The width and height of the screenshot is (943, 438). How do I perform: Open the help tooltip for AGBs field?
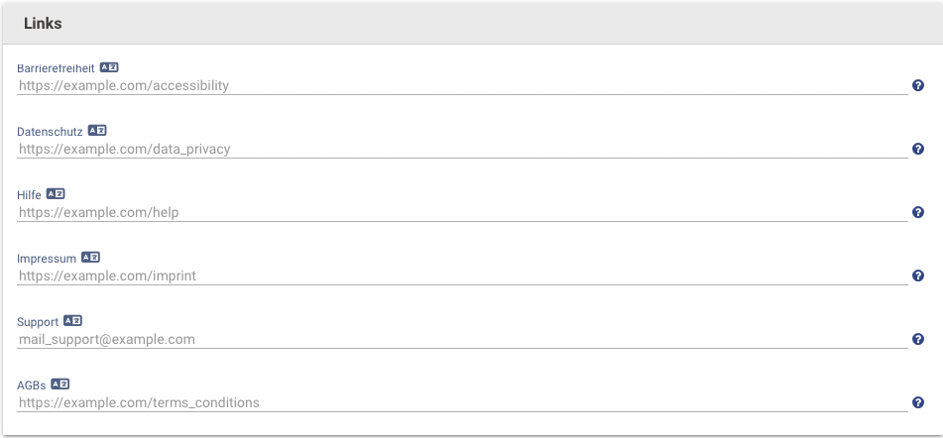click(918, 402)
